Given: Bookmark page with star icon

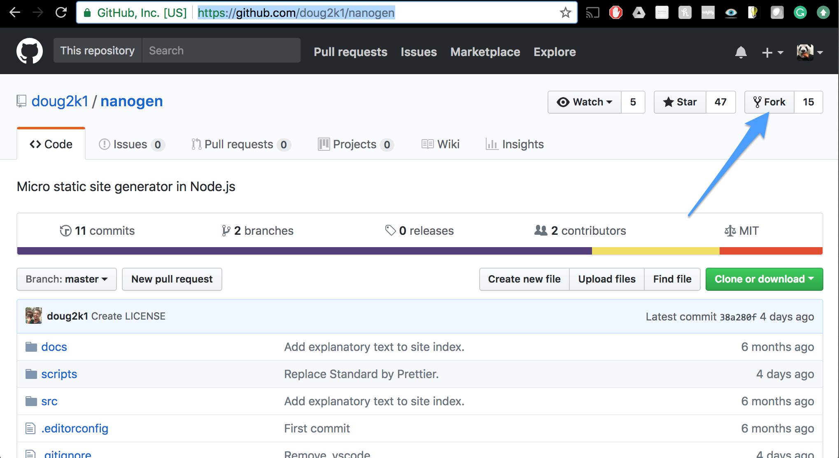Looking at the screenshot, I should coord(565,13).
